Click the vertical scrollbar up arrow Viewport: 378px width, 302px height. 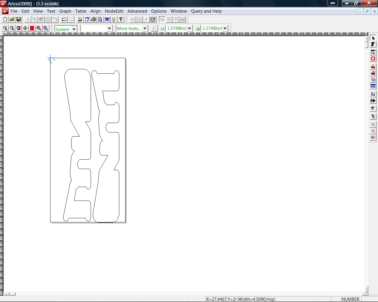[366, 38]
